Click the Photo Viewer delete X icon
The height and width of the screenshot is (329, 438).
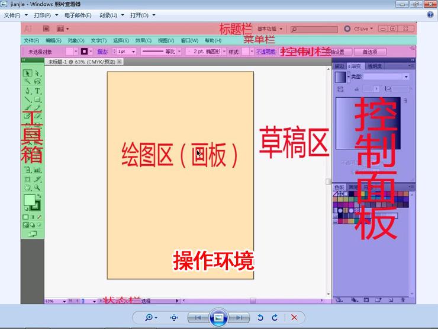pos(294,318)
